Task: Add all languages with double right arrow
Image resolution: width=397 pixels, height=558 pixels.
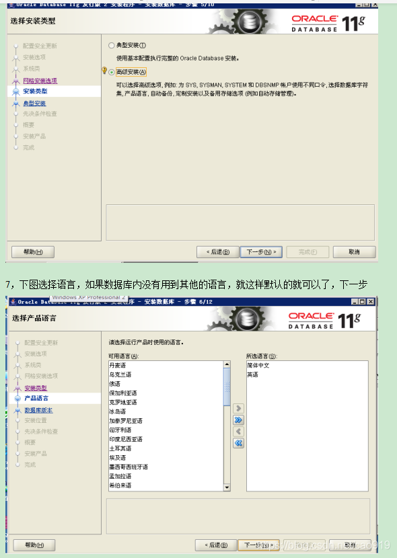Action: pyautogui.click(x=239, y=420)
